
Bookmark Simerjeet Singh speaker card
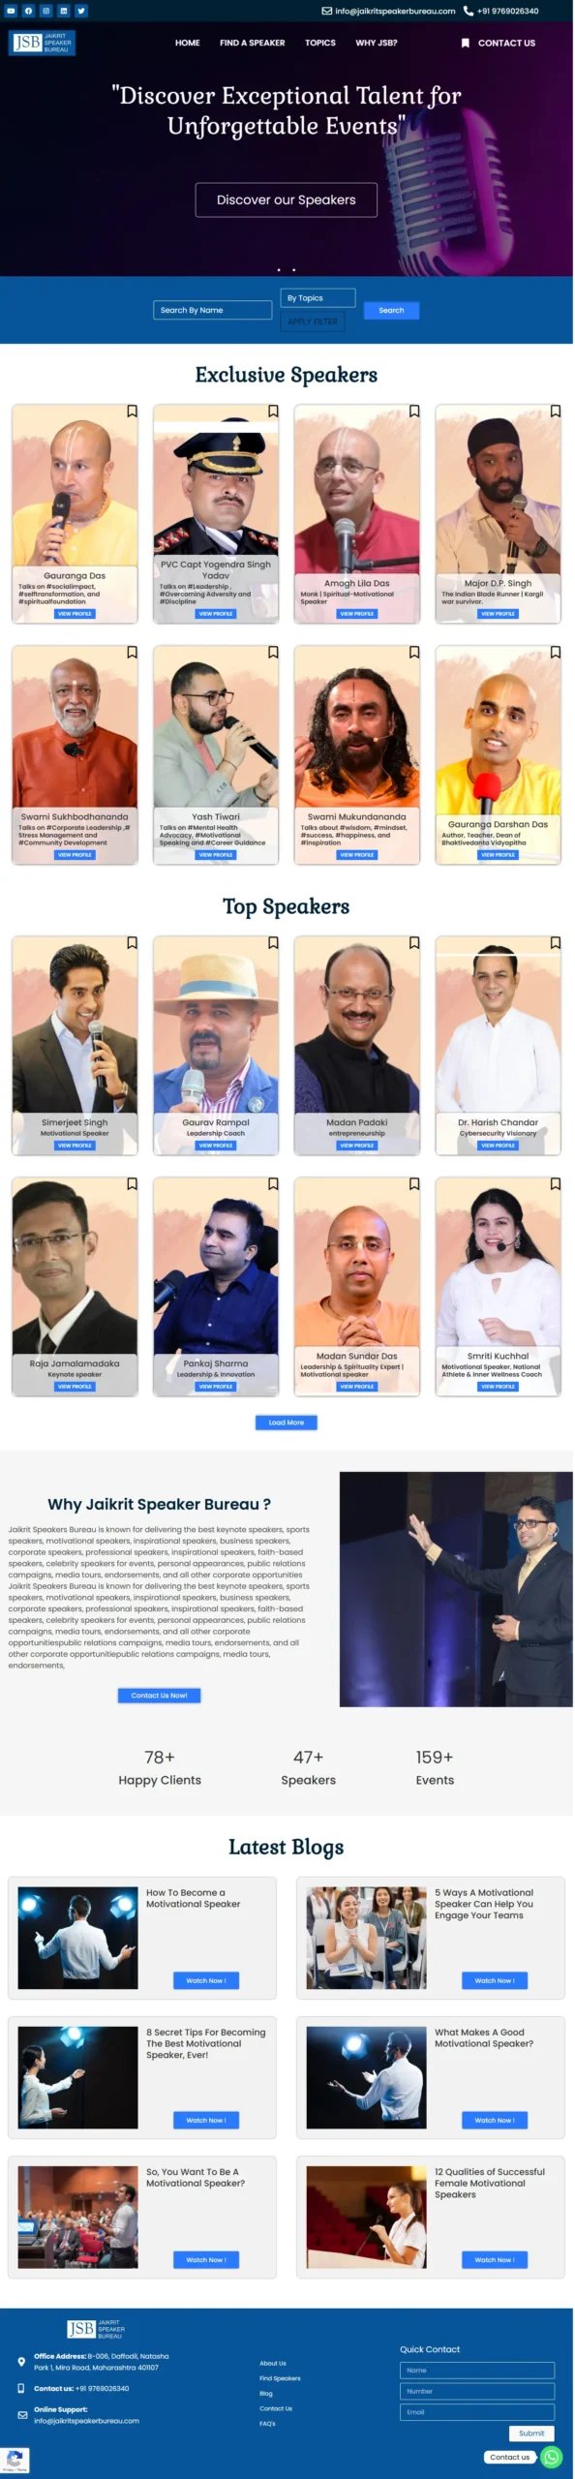pyautogui.click(x=132, y=942)
